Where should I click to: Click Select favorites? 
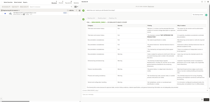(8, 2)
